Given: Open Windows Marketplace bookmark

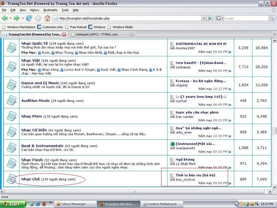Looking at the screenshot, I should pyautogui.click(x=19, y=27).
